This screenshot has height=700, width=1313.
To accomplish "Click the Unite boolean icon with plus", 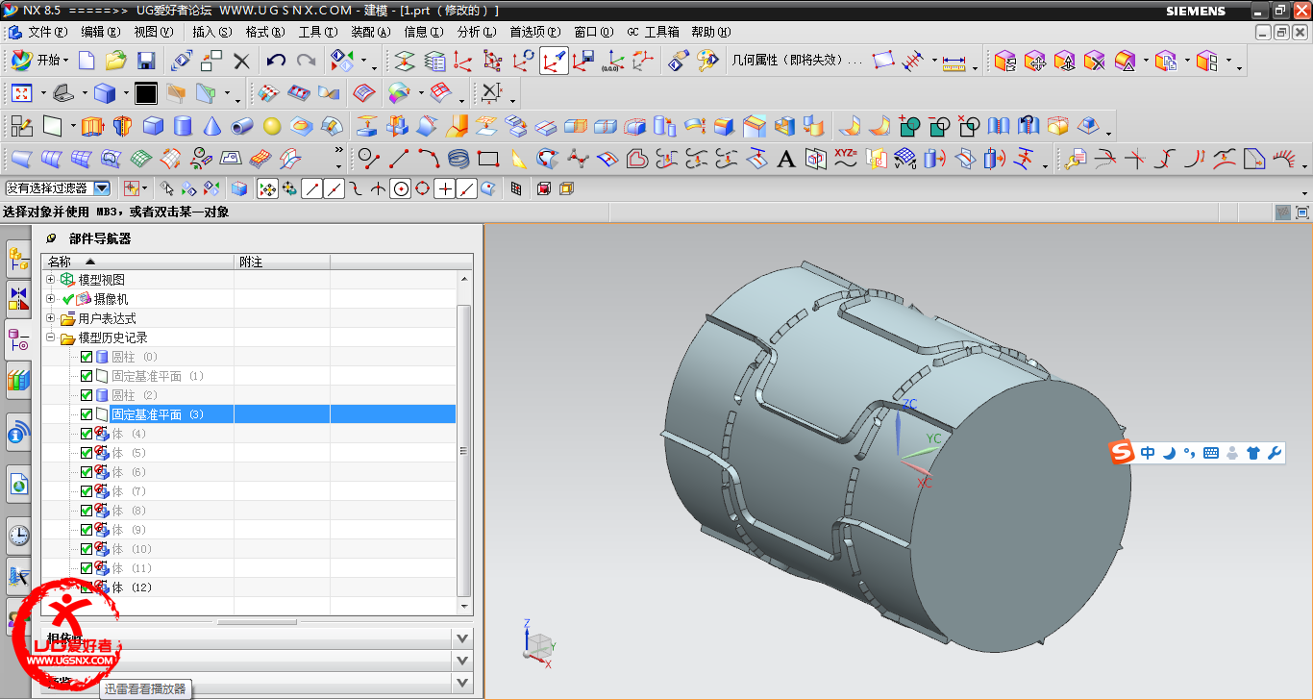I will point(909,126).
